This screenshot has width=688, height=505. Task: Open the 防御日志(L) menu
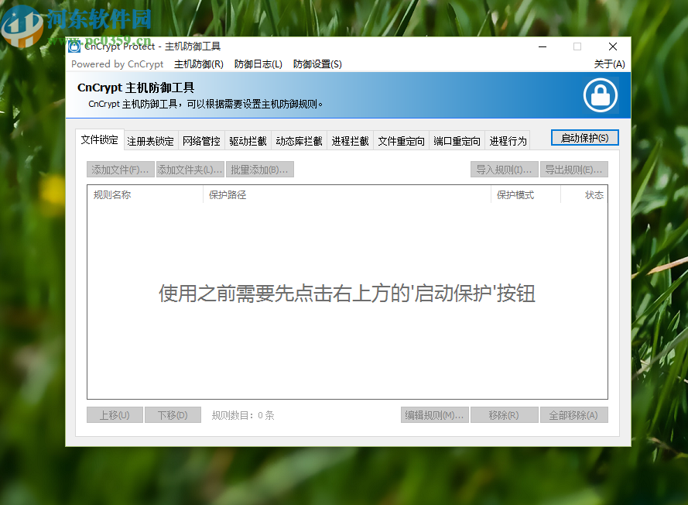(x=258, y=64)
